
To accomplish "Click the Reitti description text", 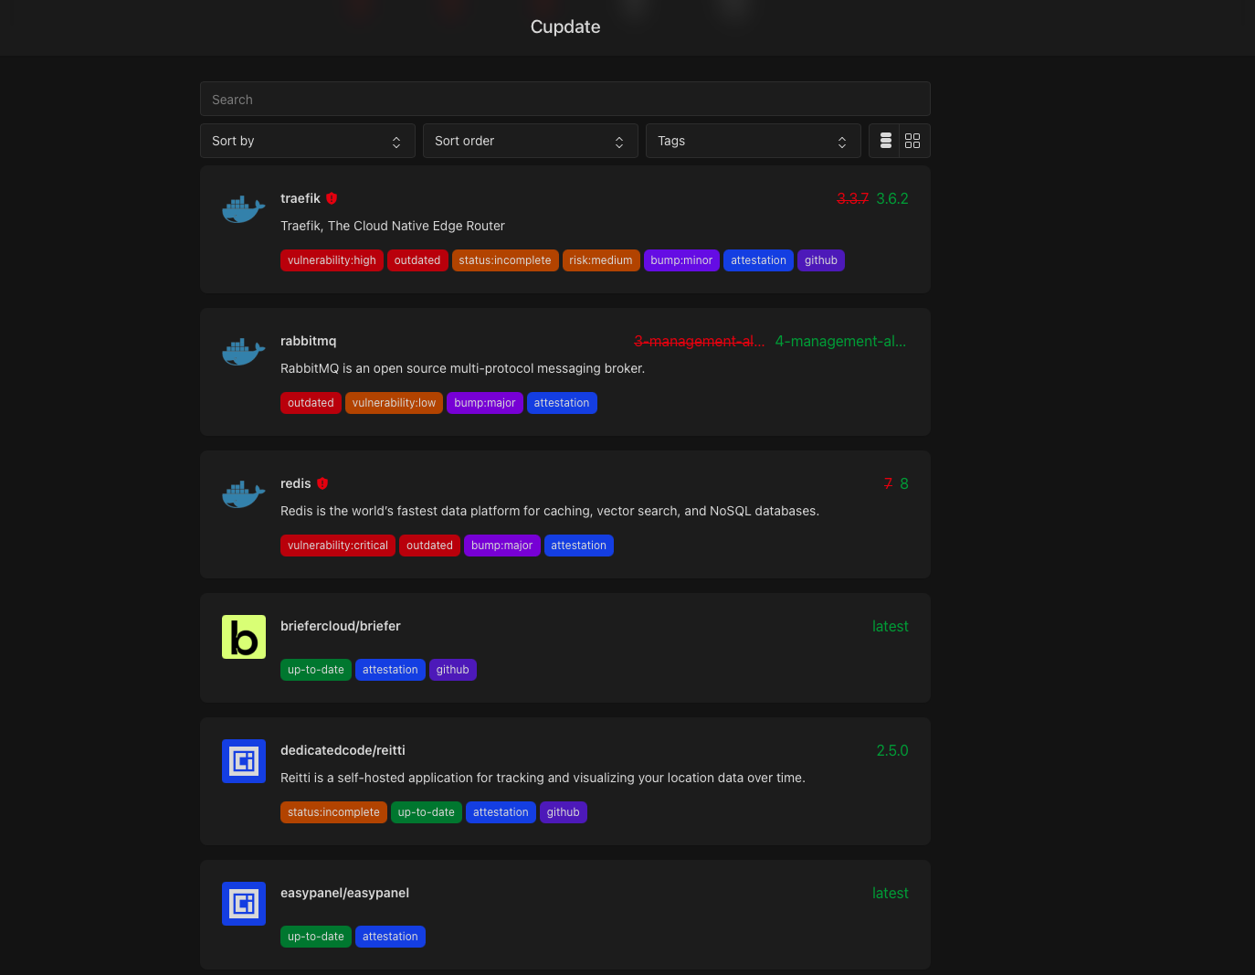I will click(543, 778).
